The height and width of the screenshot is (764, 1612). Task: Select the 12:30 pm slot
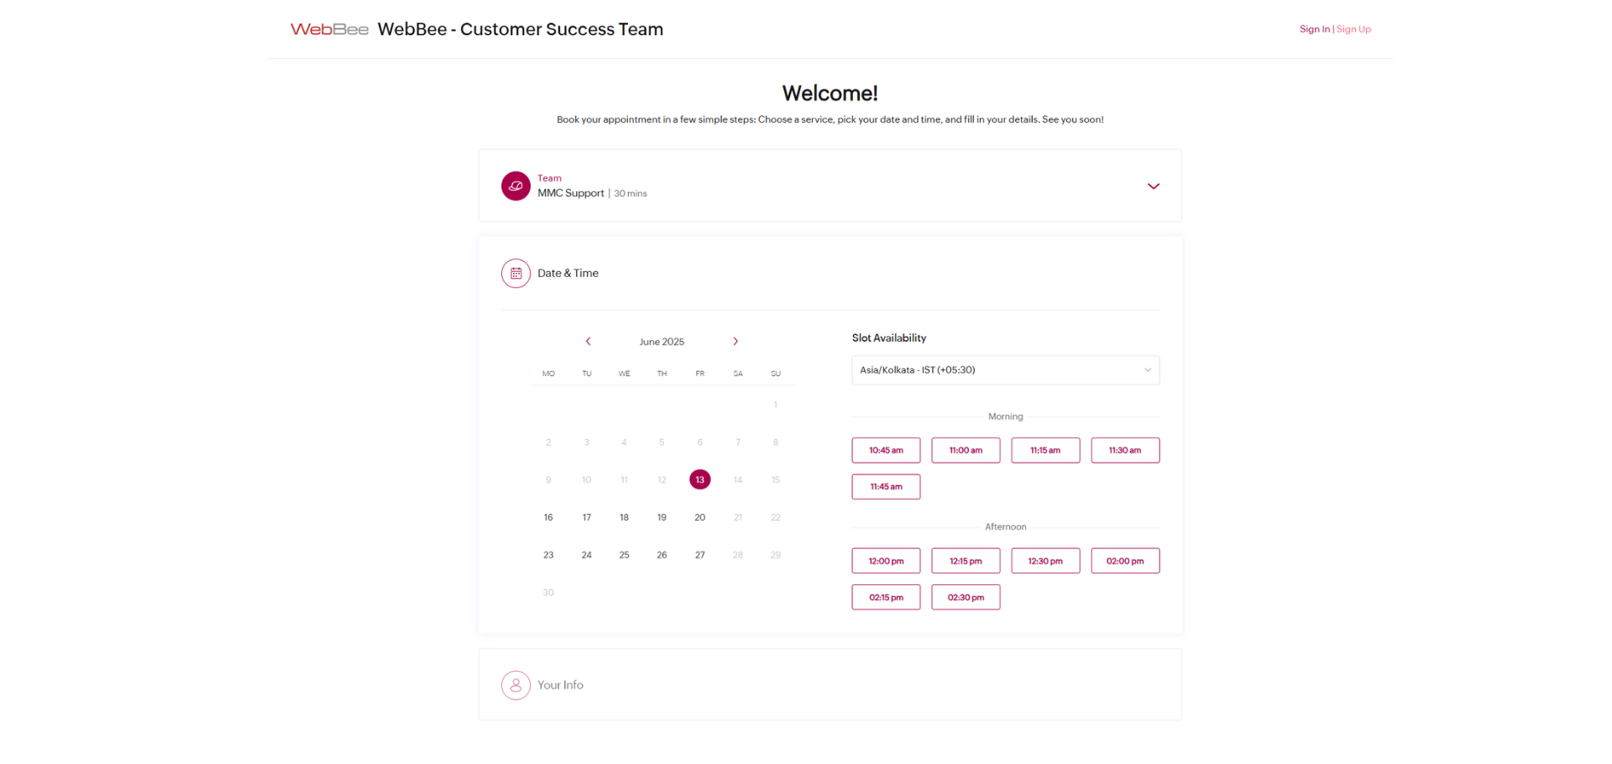(1045, 561)
